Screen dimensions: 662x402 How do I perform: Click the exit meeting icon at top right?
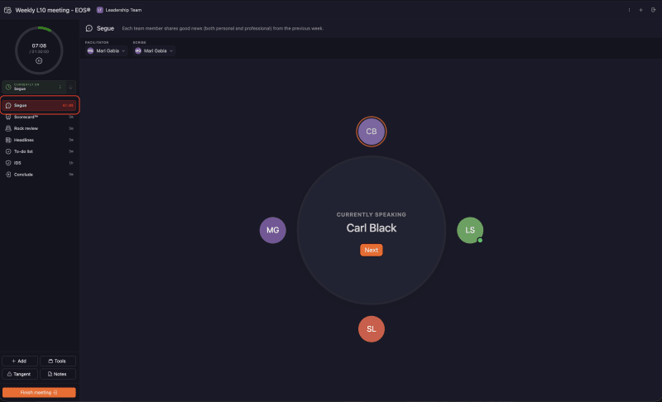pos(653,10)
